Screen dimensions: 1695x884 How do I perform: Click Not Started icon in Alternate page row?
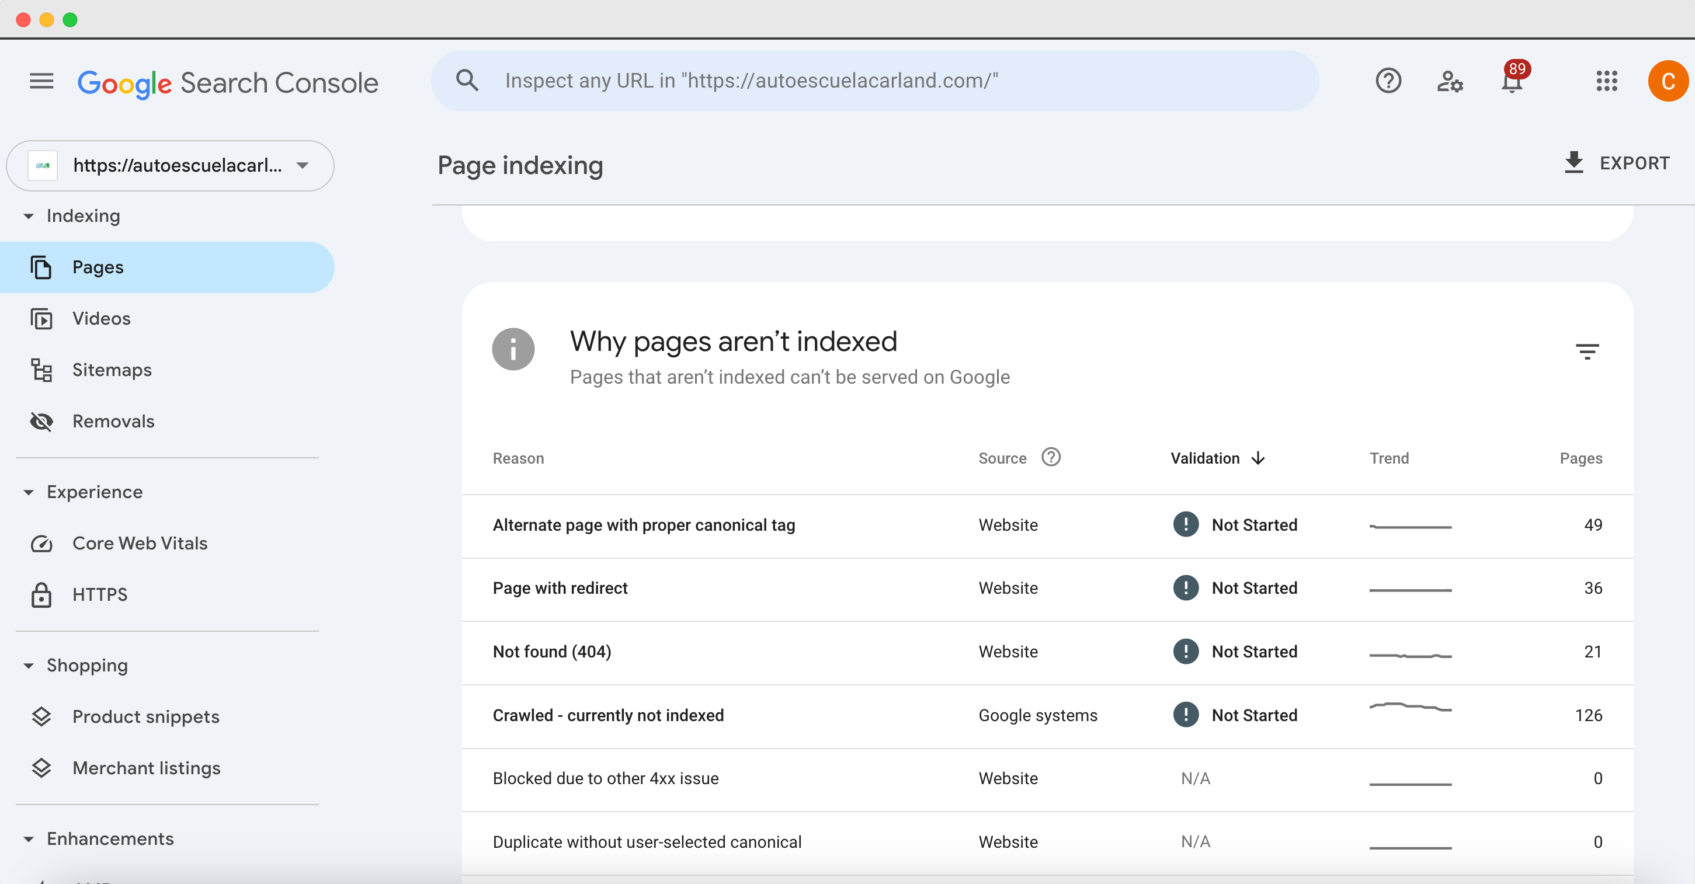tap(1186, 525)
